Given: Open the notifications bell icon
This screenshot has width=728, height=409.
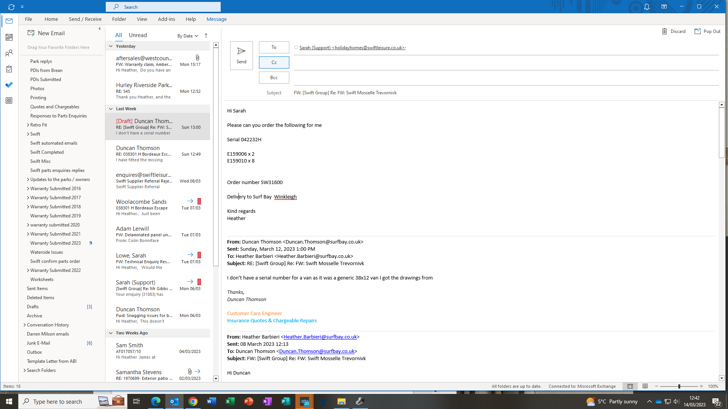Looking at the screenshot, I should click(x=646, y=7).
